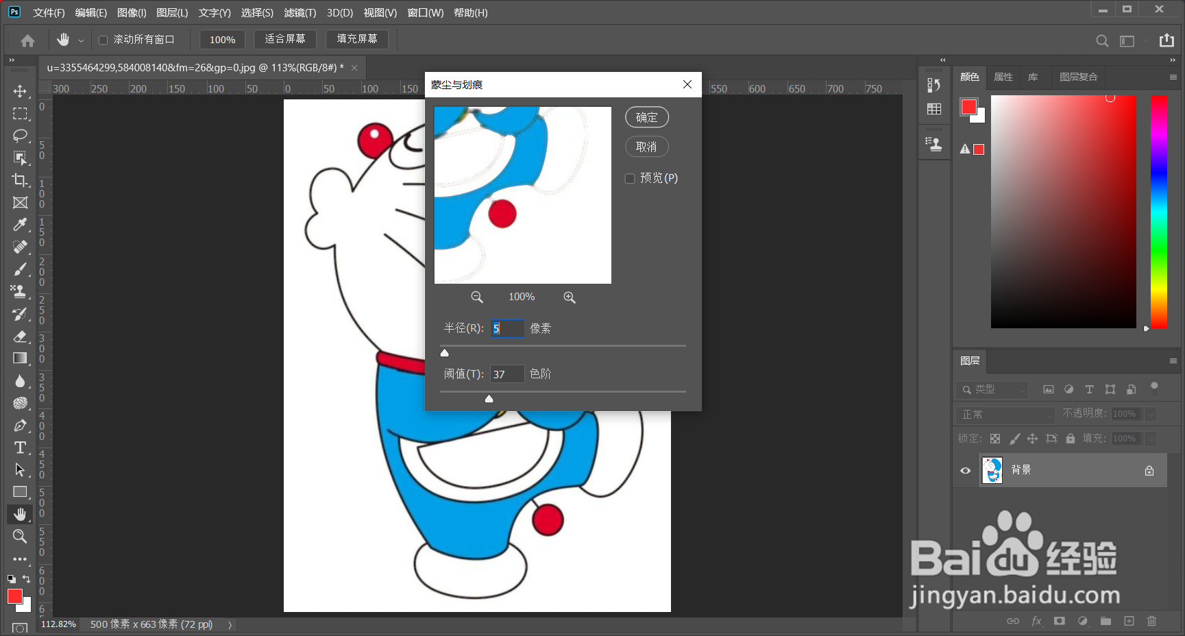Viewport: 1185px width, 636px height.
Task: Toggle lock transparent pixels icon
Action: (x=995, y=439)
